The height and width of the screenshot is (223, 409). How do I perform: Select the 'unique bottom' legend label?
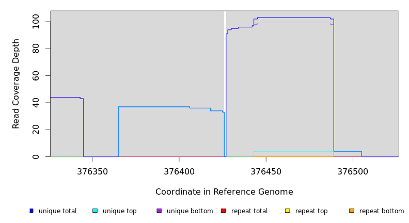tap(190, 211)
